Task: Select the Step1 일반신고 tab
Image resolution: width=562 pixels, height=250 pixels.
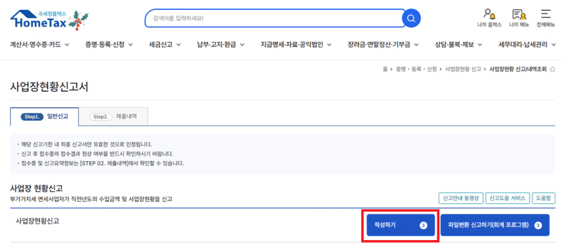Action: 44,116
